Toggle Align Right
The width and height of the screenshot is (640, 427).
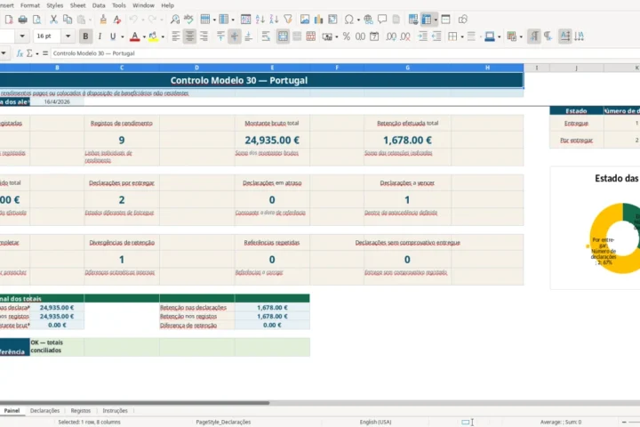[204, 36]
